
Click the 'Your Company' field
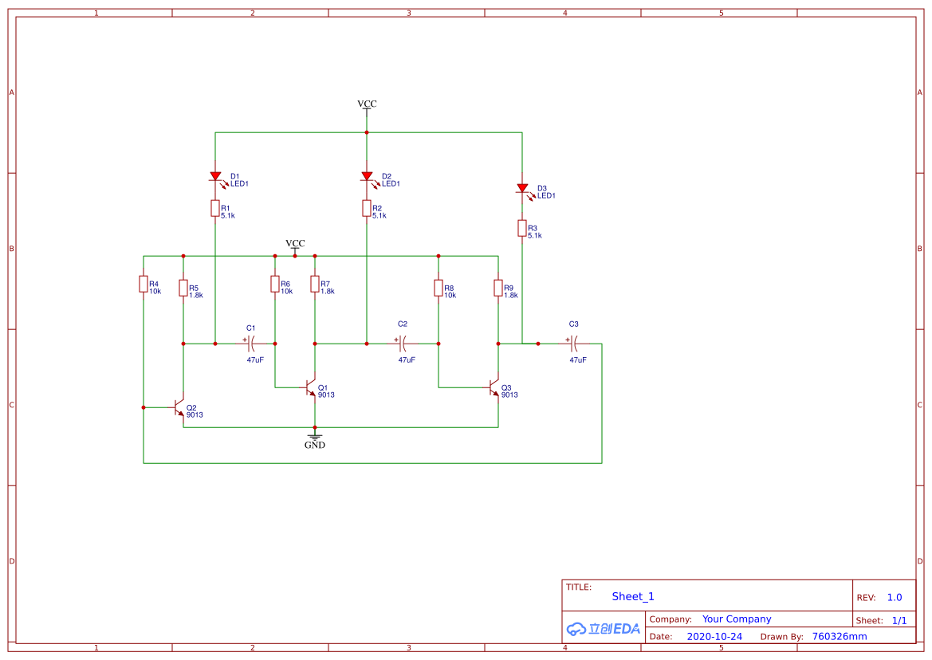pyautogui.click(x=737, y=619)
